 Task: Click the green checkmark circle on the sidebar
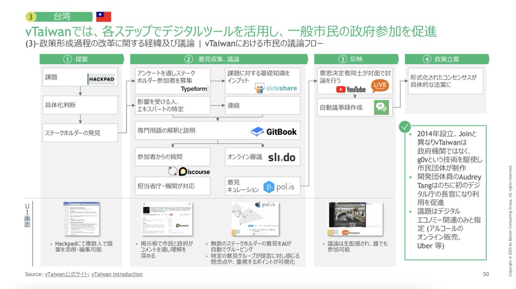pyautogui.click(x=405, y=126)
